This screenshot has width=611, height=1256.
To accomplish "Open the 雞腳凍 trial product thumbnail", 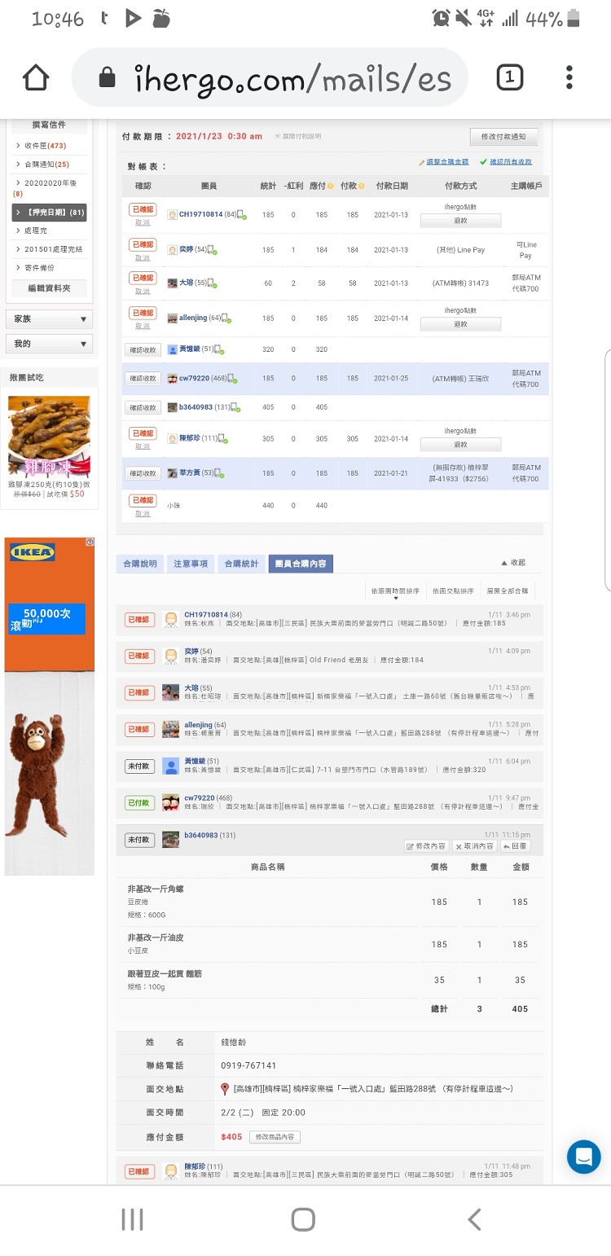I will tap(49, 437).
